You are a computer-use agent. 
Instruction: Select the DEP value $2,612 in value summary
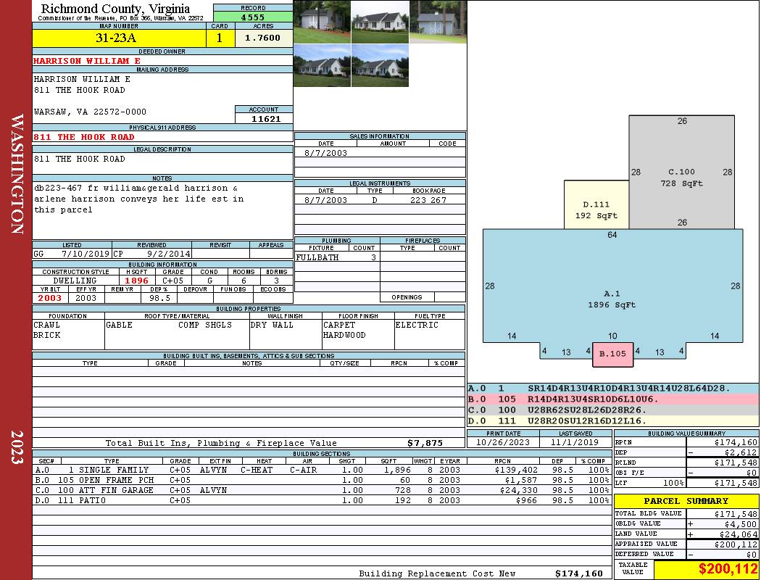[740, 452]
